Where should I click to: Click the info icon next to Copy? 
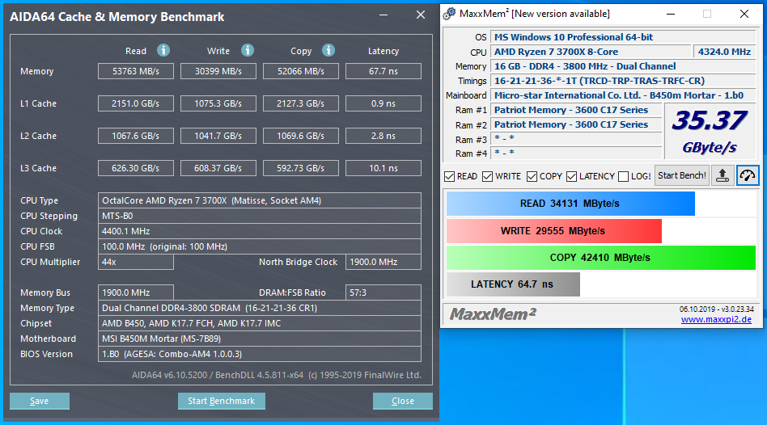(x=328, y=50)
